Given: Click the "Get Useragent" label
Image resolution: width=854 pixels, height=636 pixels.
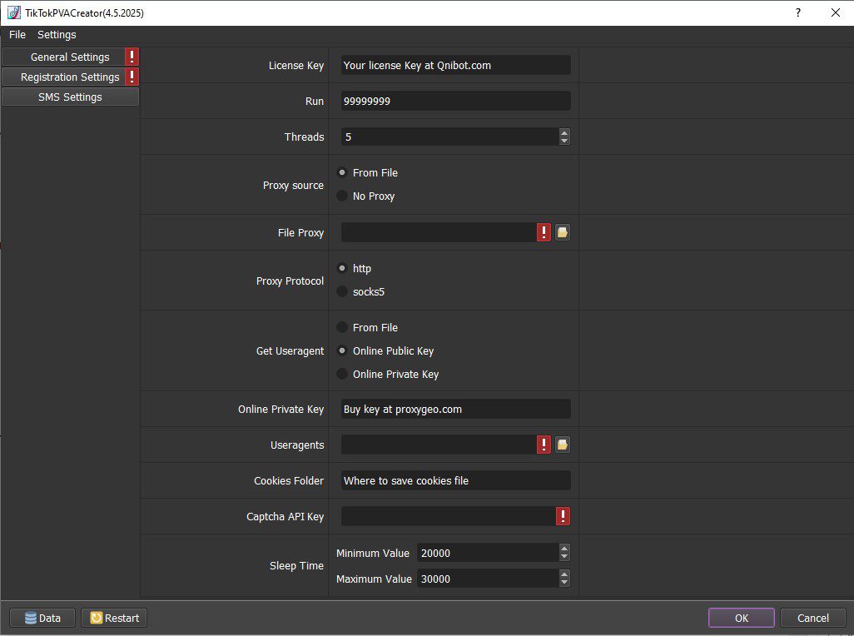Looking at the screenshot, I should point(290,350).
